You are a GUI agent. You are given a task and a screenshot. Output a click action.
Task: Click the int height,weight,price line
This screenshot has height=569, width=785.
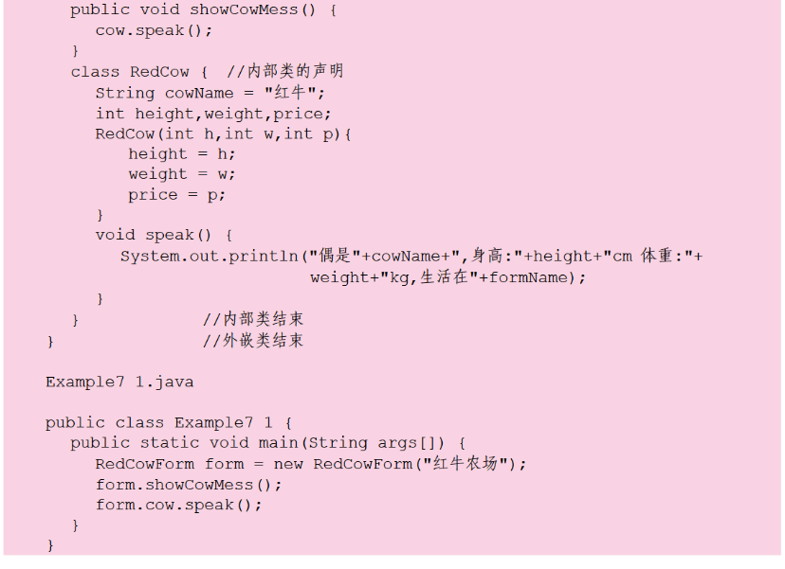pyautogui.click(x=213, y=114)
